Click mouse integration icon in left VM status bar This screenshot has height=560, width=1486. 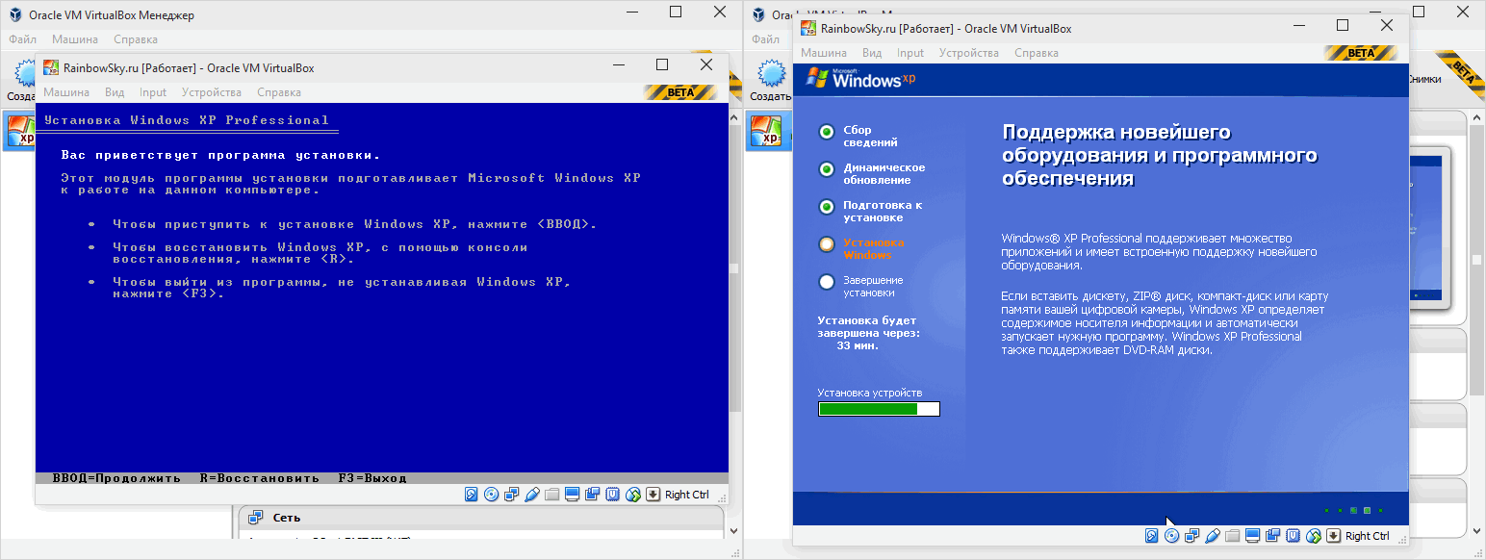pos(633,495)
